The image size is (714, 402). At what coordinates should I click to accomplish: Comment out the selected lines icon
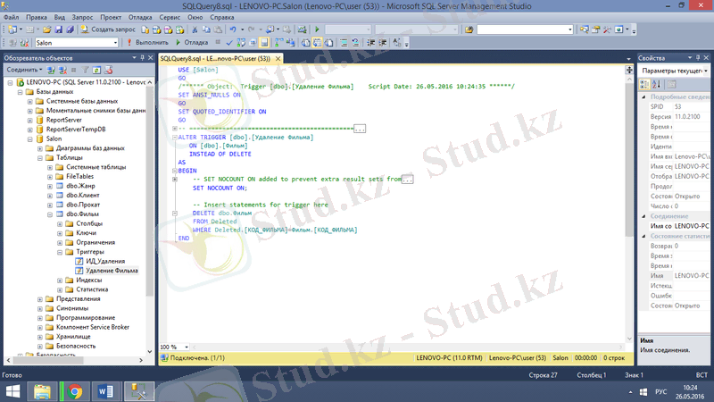click(x=344, y=43)
